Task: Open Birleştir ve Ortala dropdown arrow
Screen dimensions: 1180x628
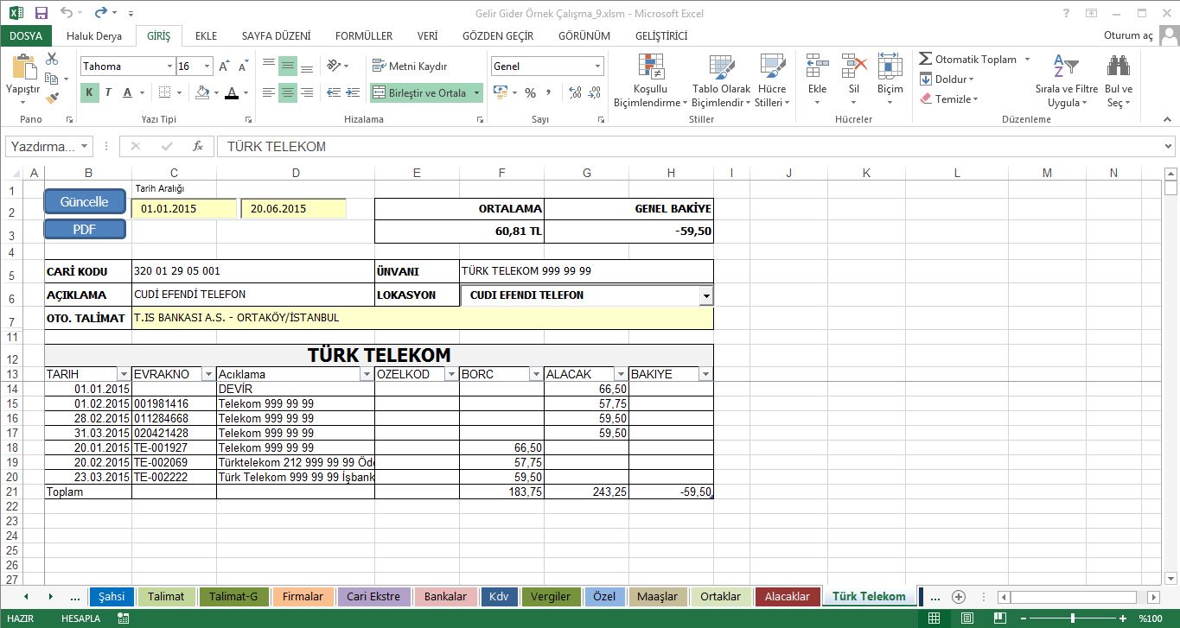Action: point(476,92)
